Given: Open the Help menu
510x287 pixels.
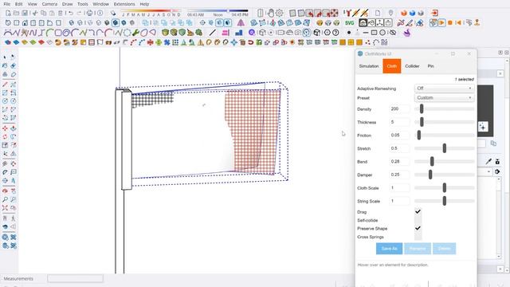Looking at the screenshot, I should point(144,4).
